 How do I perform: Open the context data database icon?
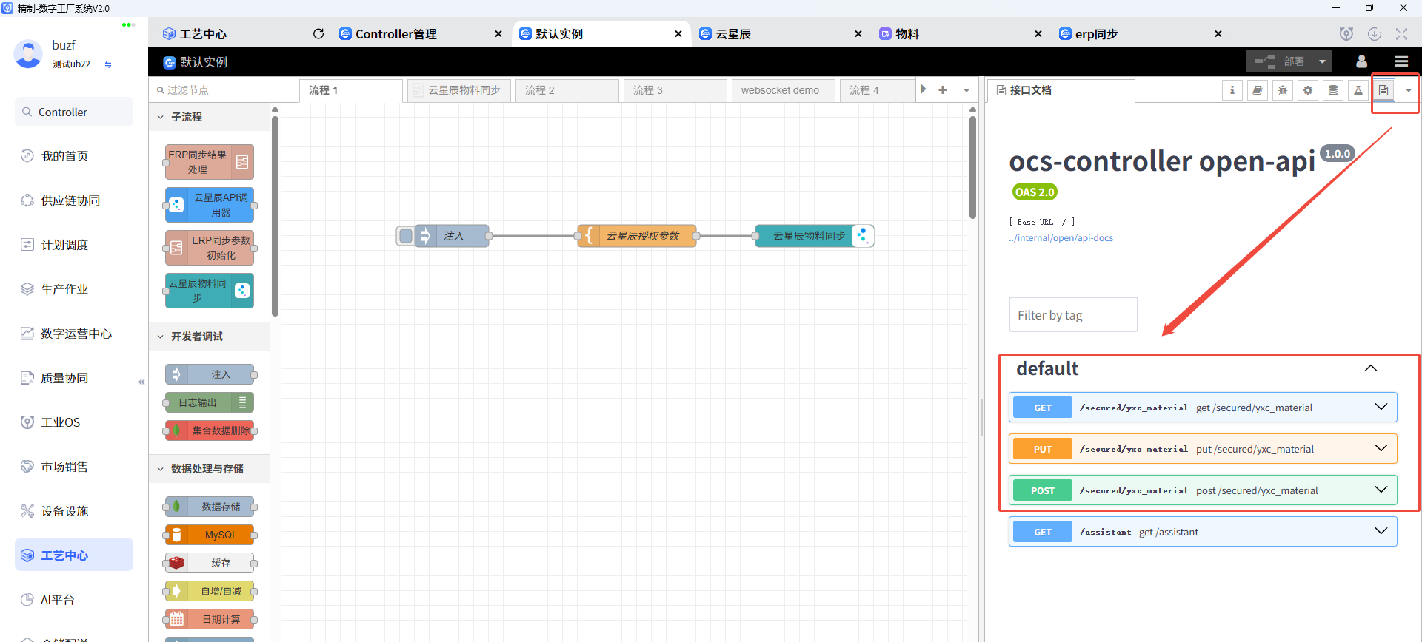(1333, 90)
